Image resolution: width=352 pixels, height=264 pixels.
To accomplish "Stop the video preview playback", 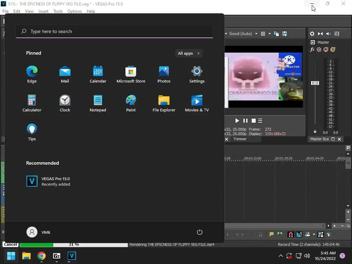I will 254,121.
